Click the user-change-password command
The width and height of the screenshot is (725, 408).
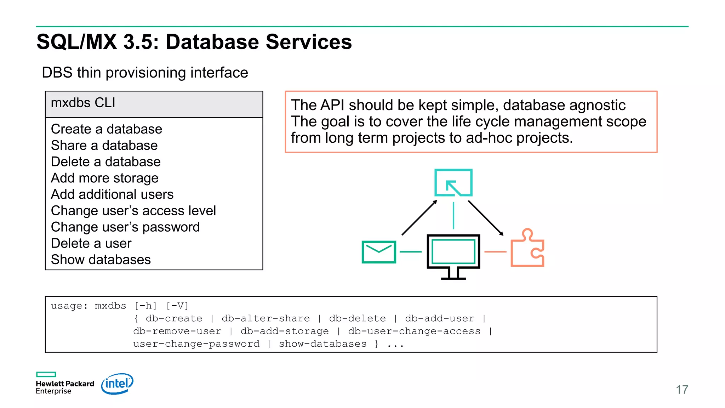pos(196,344)
